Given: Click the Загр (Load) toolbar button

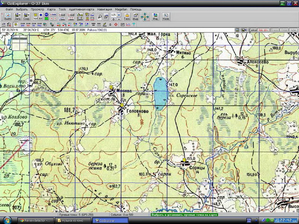Looking at the screenshot, I should tap(18, 17).
